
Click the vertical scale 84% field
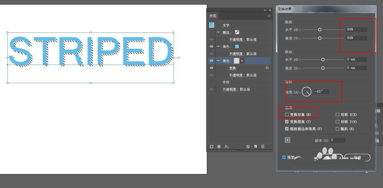pyautogui.click(x=357, y=38)
